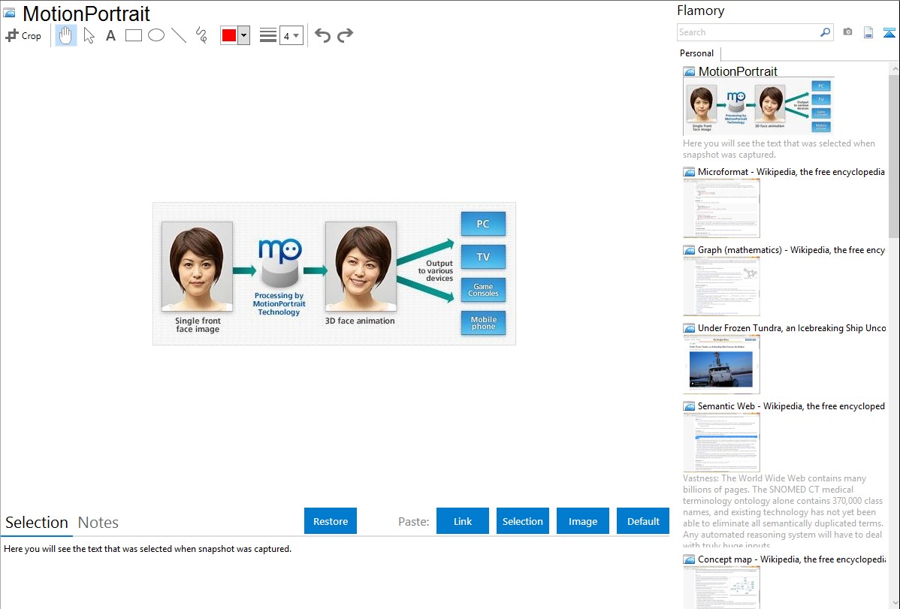900x609 pixels.
Task: Select the Crop tool
Action: coord(23,35)
